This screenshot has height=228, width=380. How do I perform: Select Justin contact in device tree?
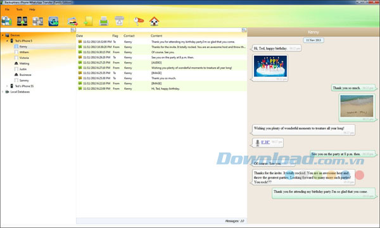[23, 69]
